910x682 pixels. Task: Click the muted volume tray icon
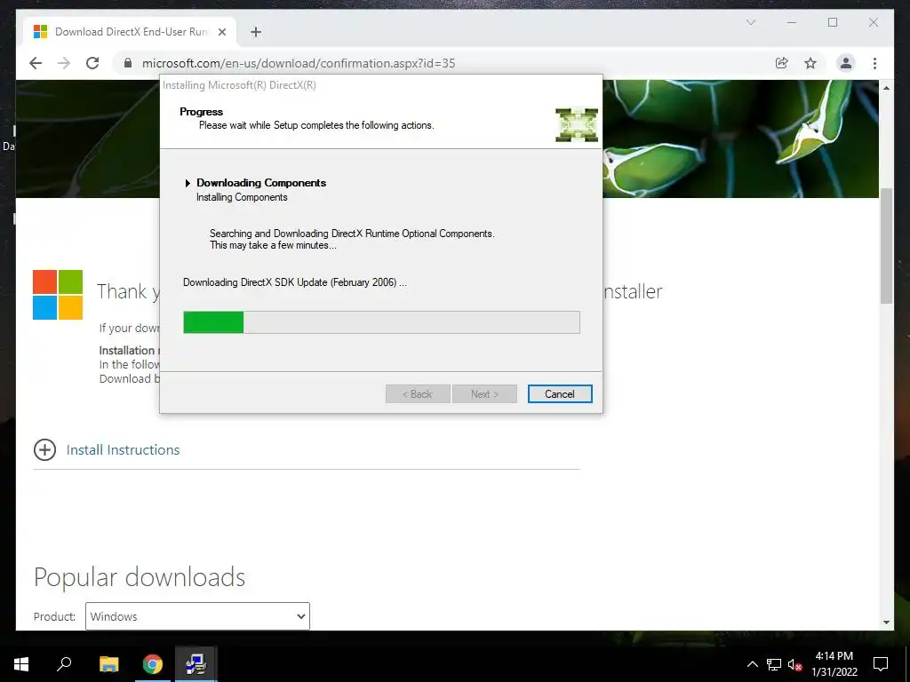click(794, 664)
